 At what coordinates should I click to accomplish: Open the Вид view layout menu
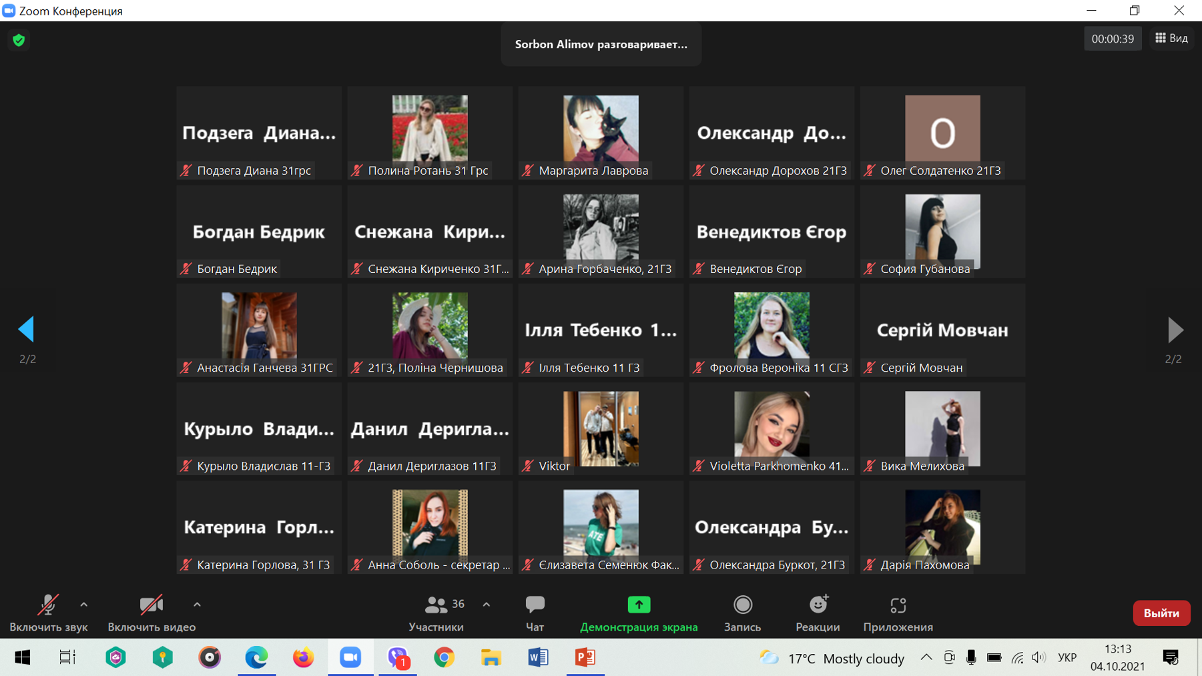[1172, 39]
